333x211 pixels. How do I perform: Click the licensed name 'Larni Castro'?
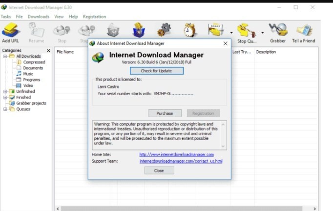[x=108, y=86]
